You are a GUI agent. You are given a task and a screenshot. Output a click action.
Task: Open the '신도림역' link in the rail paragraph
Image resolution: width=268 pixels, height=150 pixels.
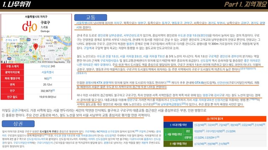click(206, 60)
